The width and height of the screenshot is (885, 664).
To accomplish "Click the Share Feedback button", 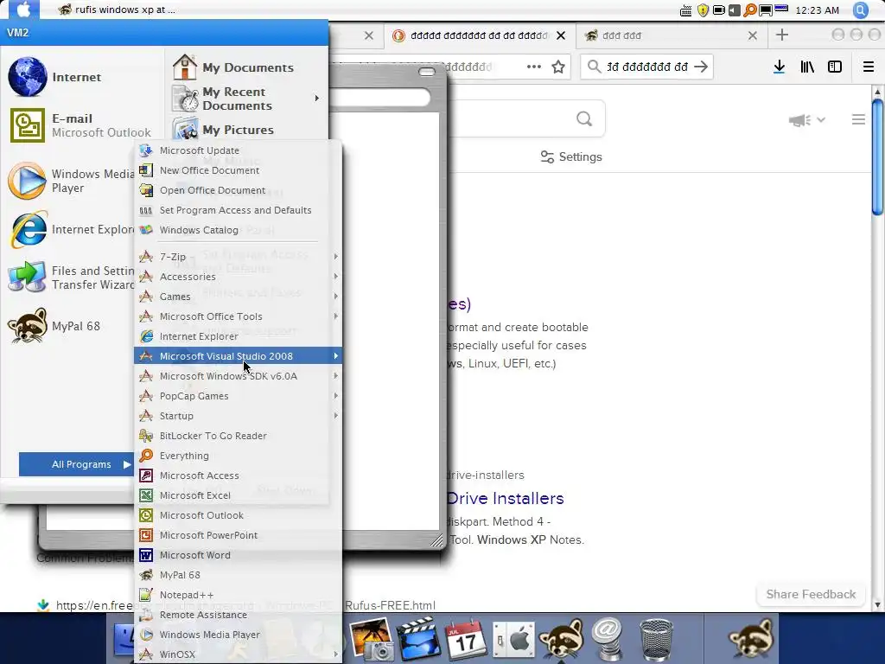I will 811,594.
